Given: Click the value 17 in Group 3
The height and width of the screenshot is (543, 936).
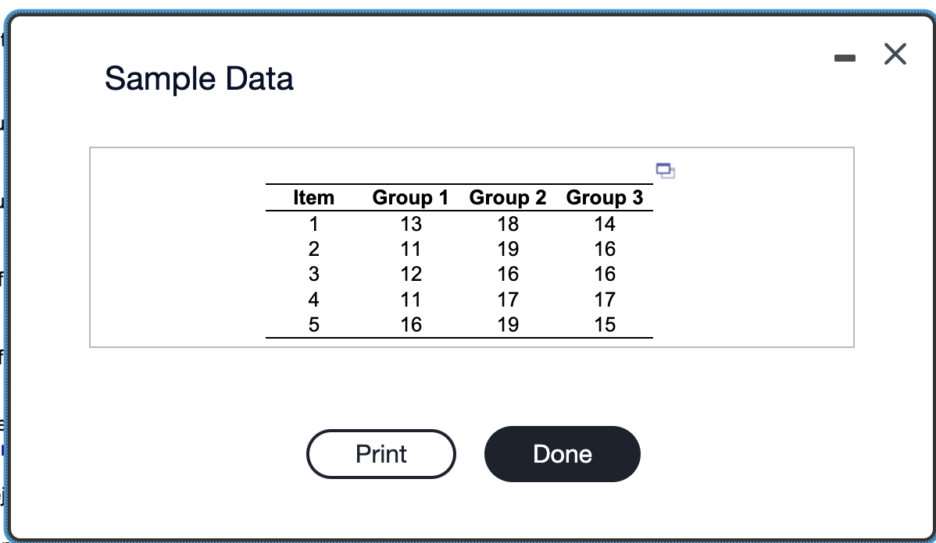Looking at the screenshot, I should point(606,300).
